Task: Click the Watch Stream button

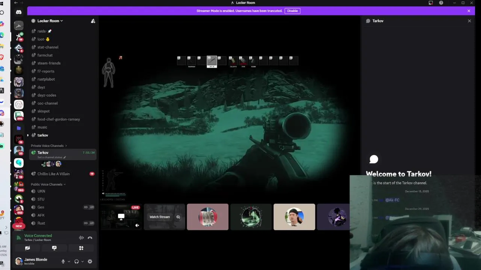Action: click(x=160, y=217)
